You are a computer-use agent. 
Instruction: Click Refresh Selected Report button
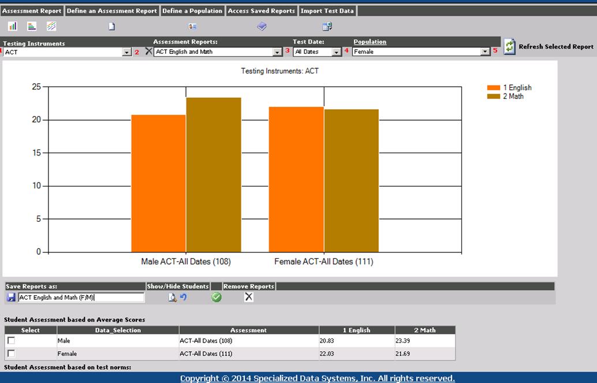coord(549,47)
